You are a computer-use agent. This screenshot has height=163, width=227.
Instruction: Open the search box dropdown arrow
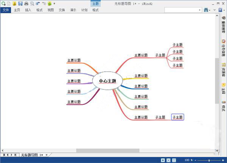coord(200,10)
